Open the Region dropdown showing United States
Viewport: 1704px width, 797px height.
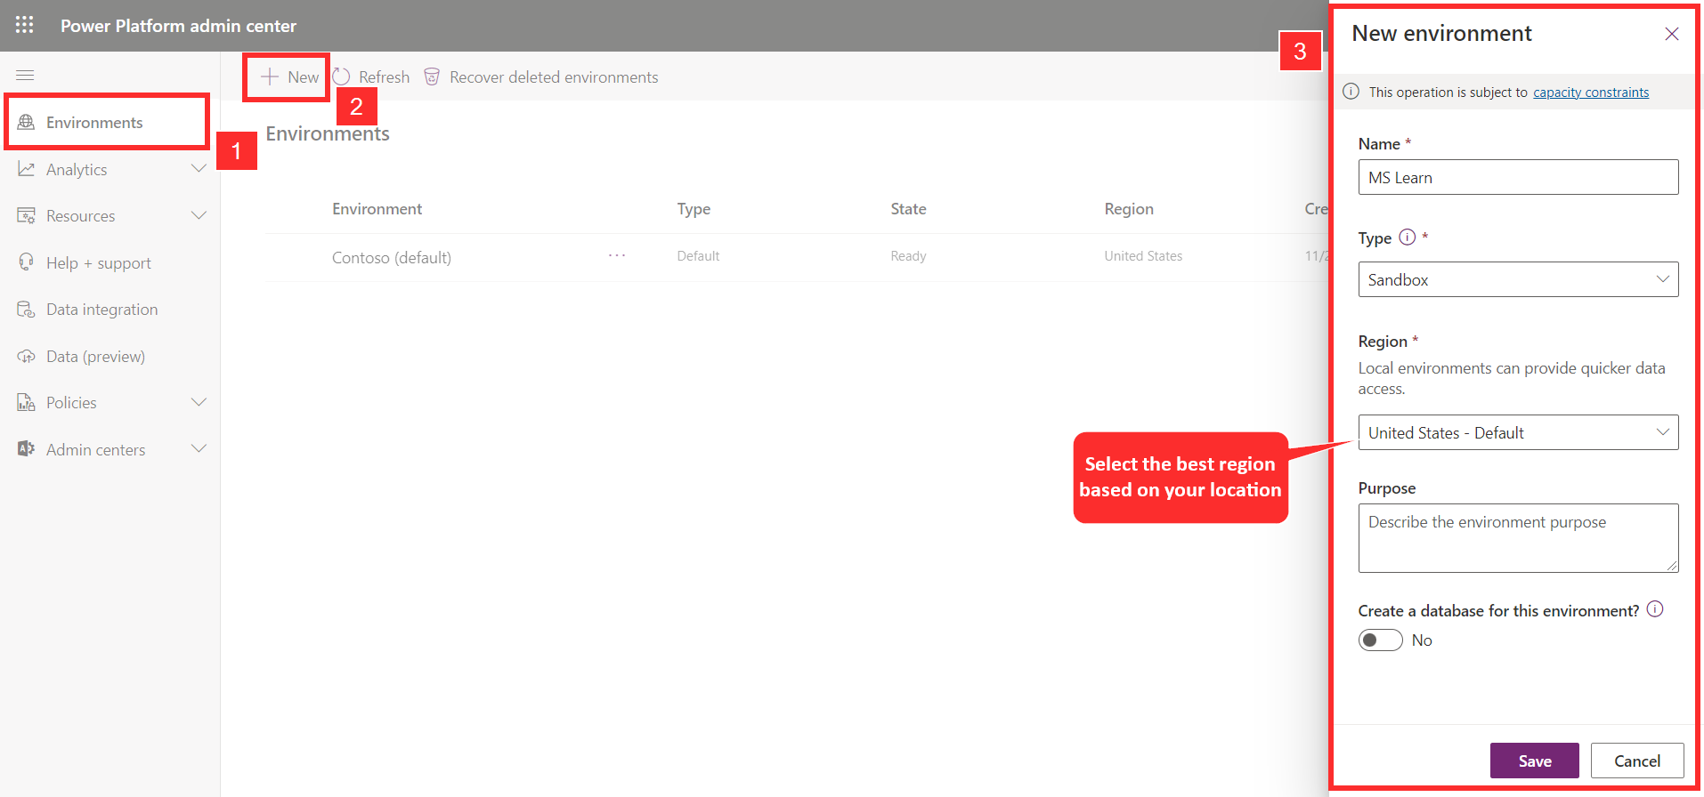click(x=1518, y=432)
